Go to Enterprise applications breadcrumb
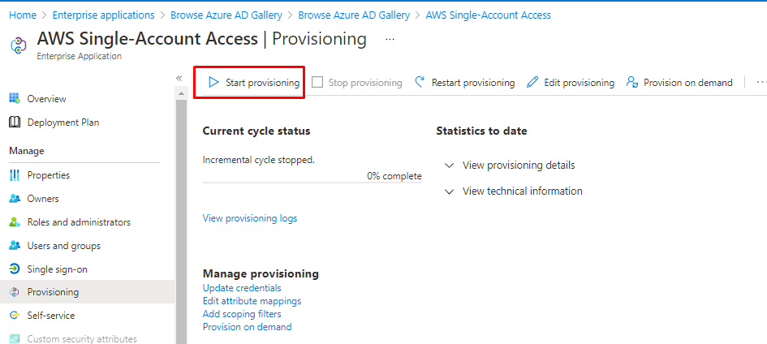The width and height of the screenshot is (767, 344). (x=103, y=15)
